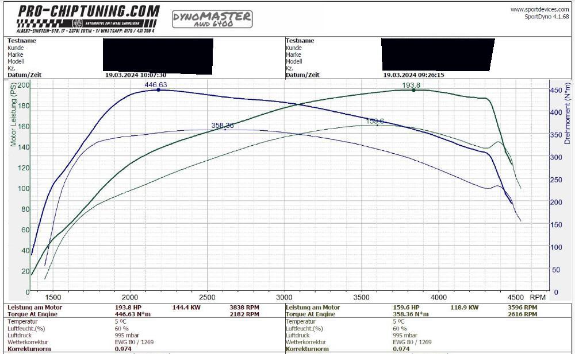Click the 118.9 KW power value
The width and height of the screenshot is (575, 354).
point(464,308)
